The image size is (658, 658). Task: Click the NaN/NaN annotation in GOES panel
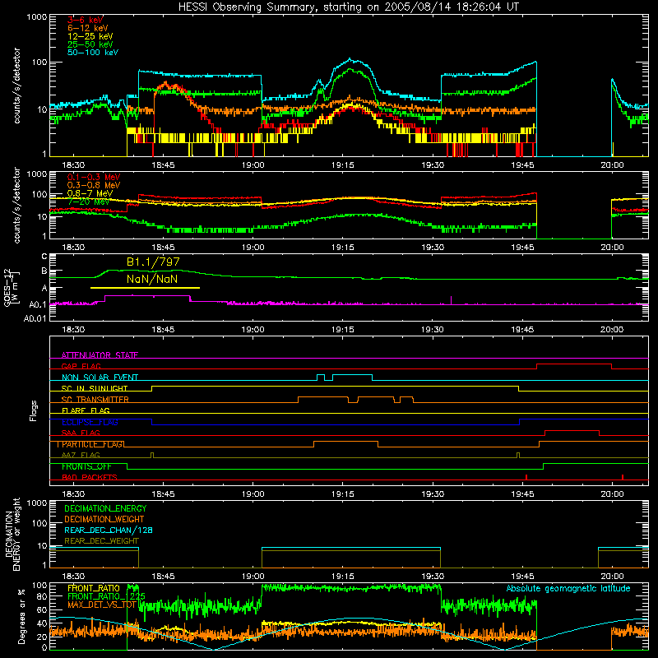pos(152,279)
